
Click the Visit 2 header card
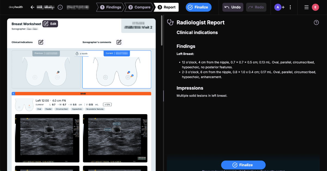138,26
